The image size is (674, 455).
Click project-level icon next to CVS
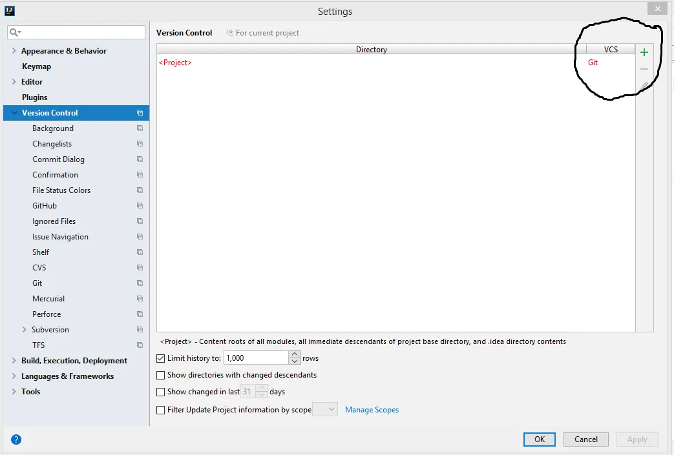tap(140, 267)
